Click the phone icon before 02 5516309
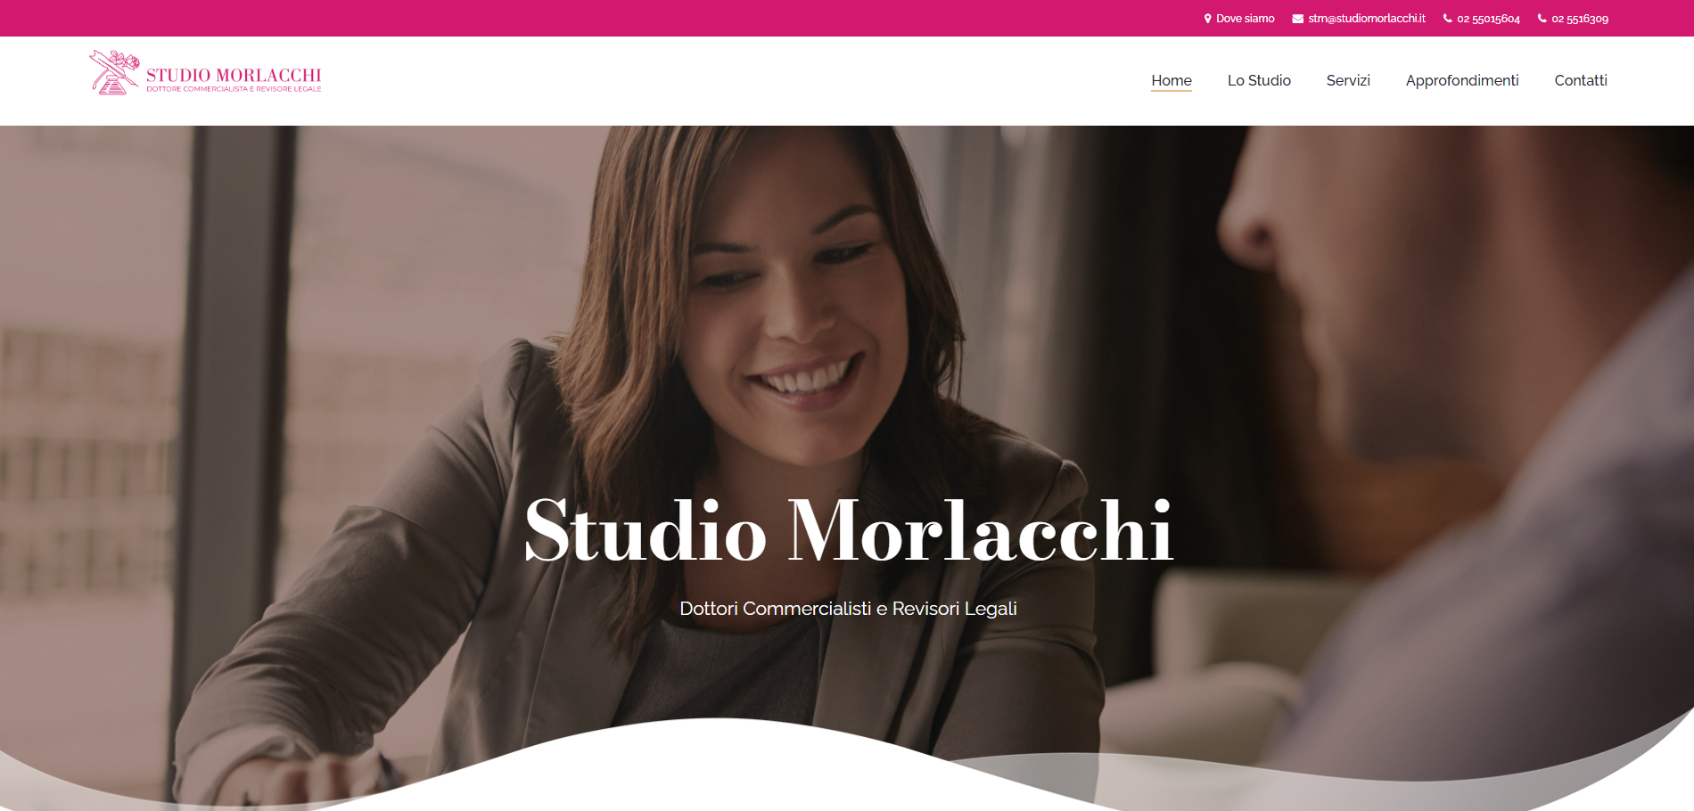The width and height of the screenshot is (1694, 811). pyautogui.click(x=1542, y=19)
